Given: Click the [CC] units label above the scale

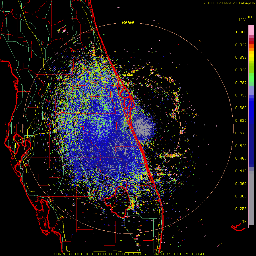Looking at the screenshot, I should (x=243, y=20).
